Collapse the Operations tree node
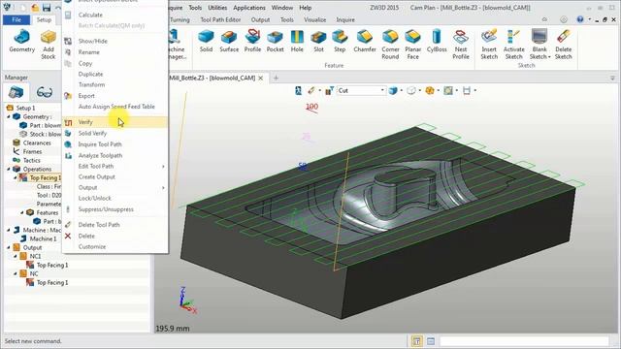Screen dimensions: 621x349 point(9,169)
